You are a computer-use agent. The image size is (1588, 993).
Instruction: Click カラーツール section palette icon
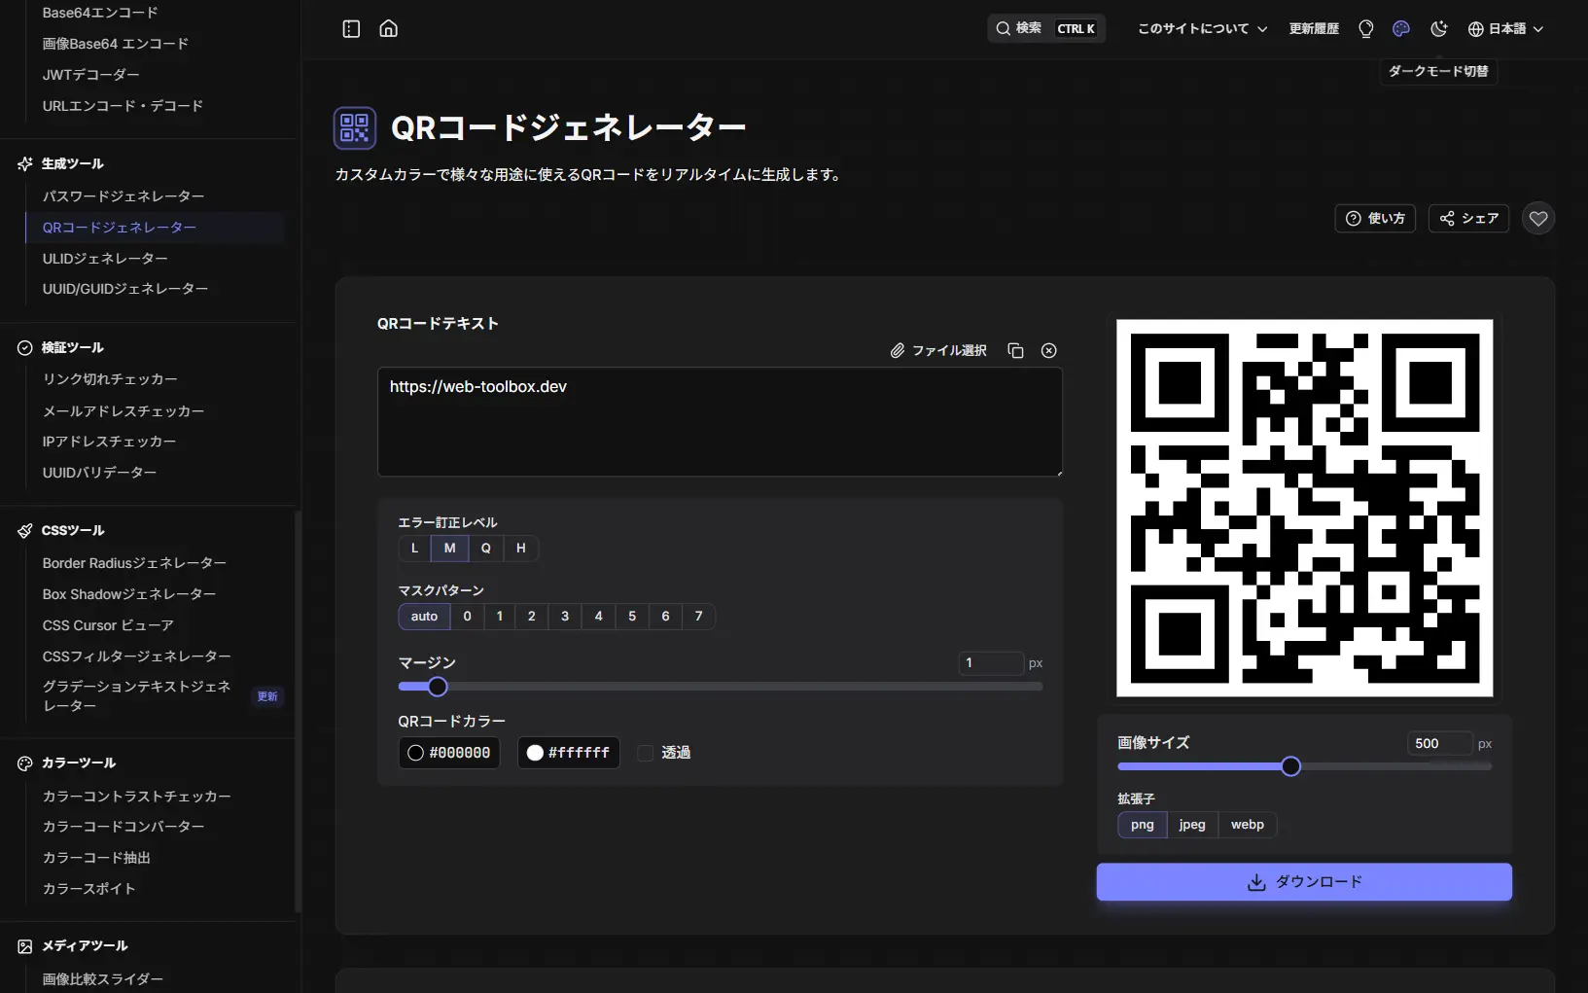[25, 762]
